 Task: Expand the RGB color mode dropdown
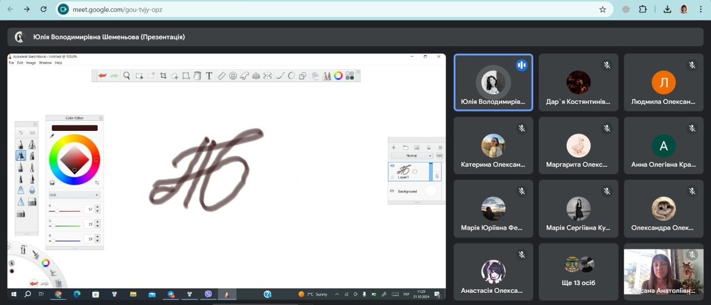[74, 195]
